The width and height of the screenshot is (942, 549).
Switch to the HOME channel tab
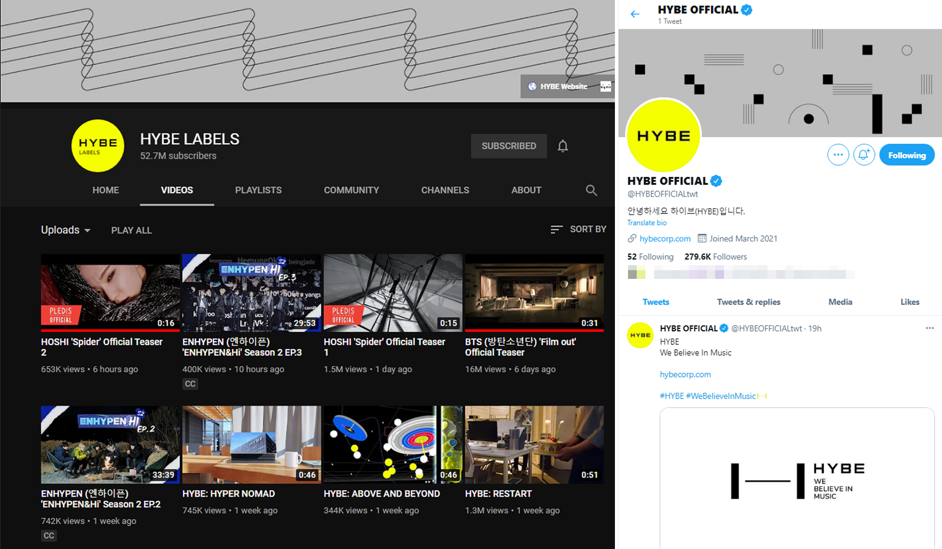tap(106, 190)
